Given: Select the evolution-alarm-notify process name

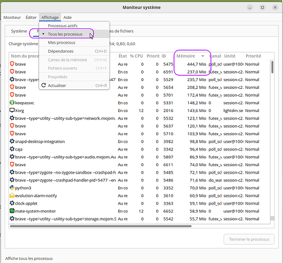Looking at the screenshot, I should (x=36, y=196).
